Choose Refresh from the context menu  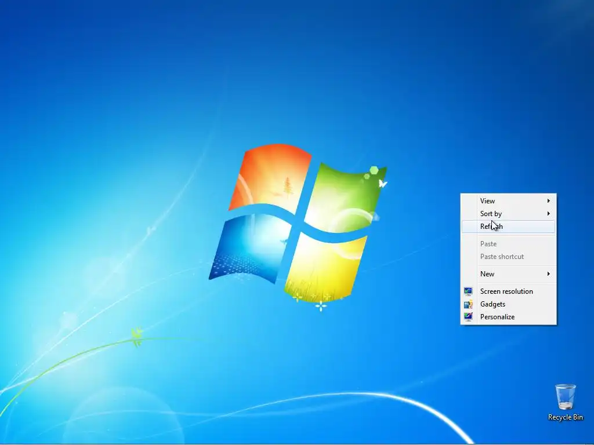508,227
